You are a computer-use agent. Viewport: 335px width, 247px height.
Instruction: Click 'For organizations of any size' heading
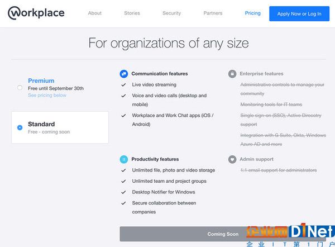[x=169, y=43]
